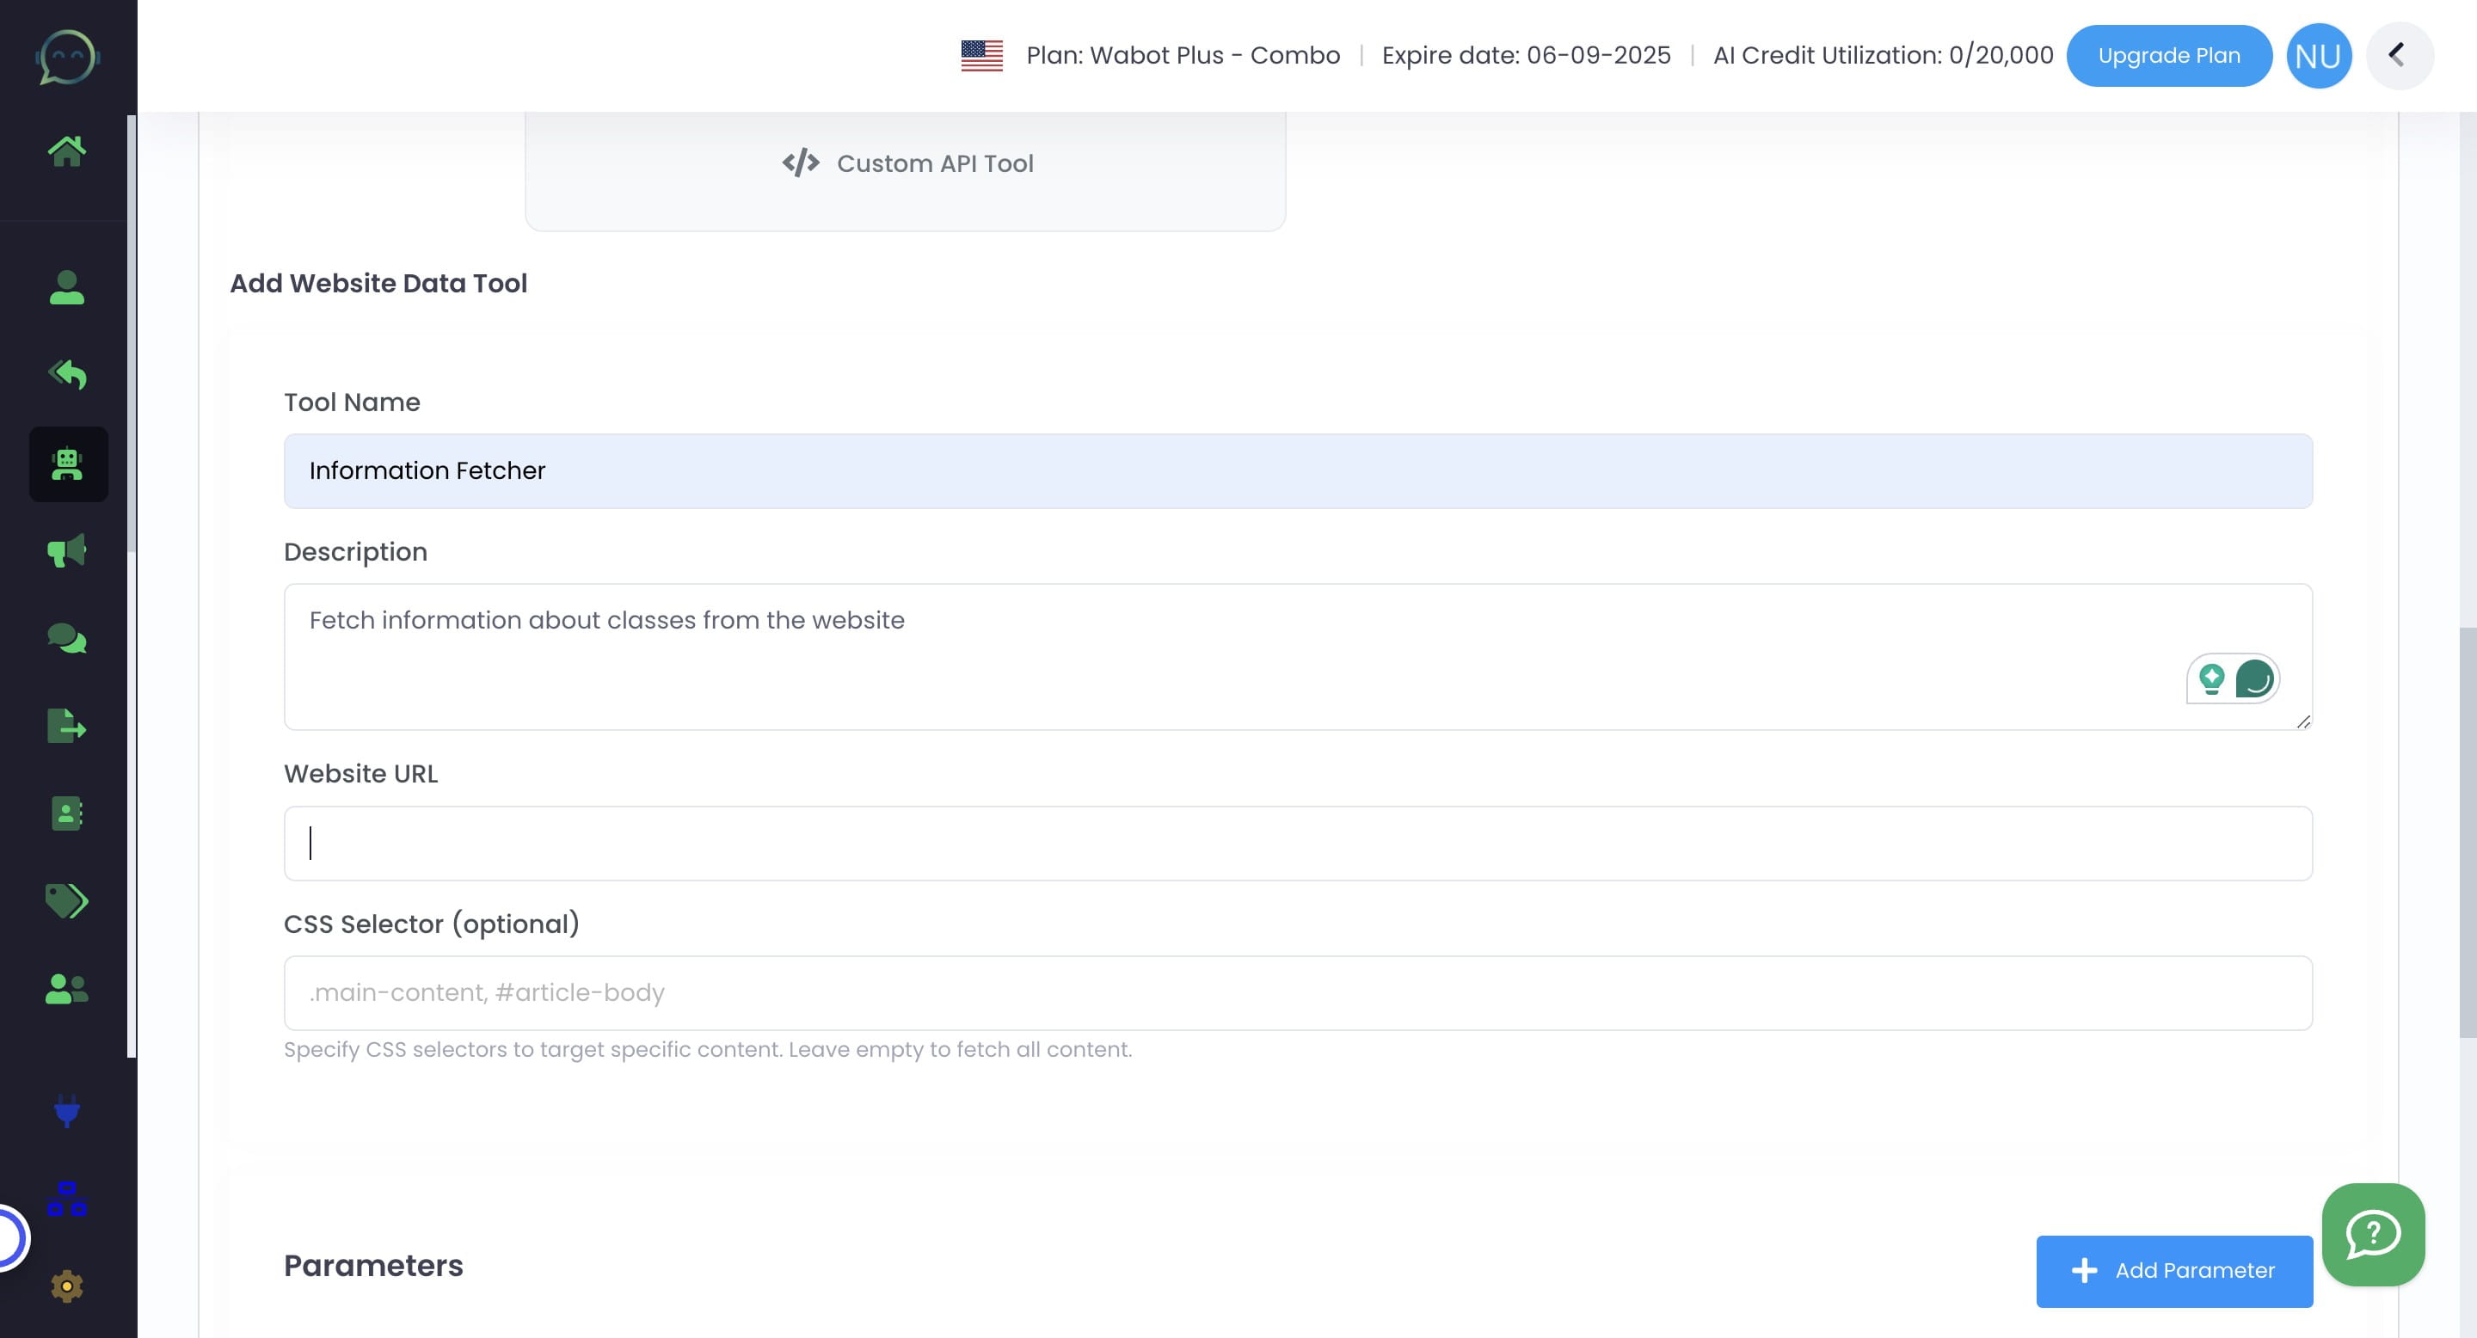This screenshot has width=2477, height=1338.
Task: Select the Custom API Tool card
Action: pyautogui.click(x=905, y=163)
